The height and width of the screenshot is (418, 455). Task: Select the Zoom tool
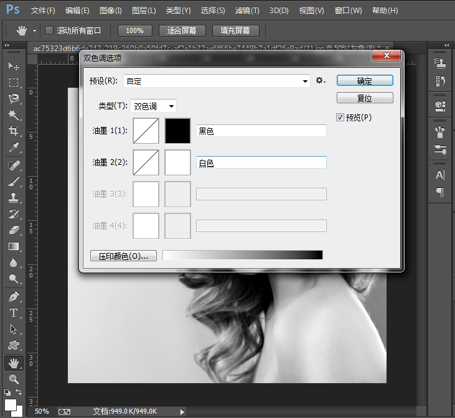click(x=13, y=378)
